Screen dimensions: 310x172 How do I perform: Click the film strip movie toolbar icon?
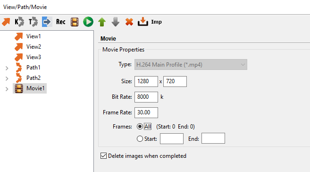tap(75, 22)
